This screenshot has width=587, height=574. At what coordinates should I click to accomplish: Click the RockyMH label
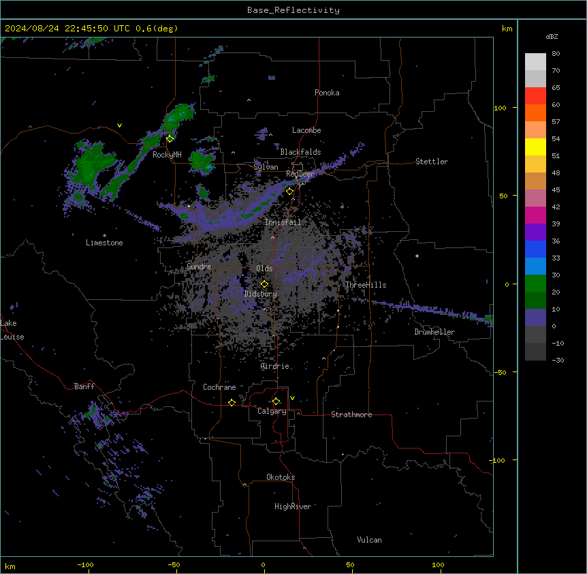point(167,155)
